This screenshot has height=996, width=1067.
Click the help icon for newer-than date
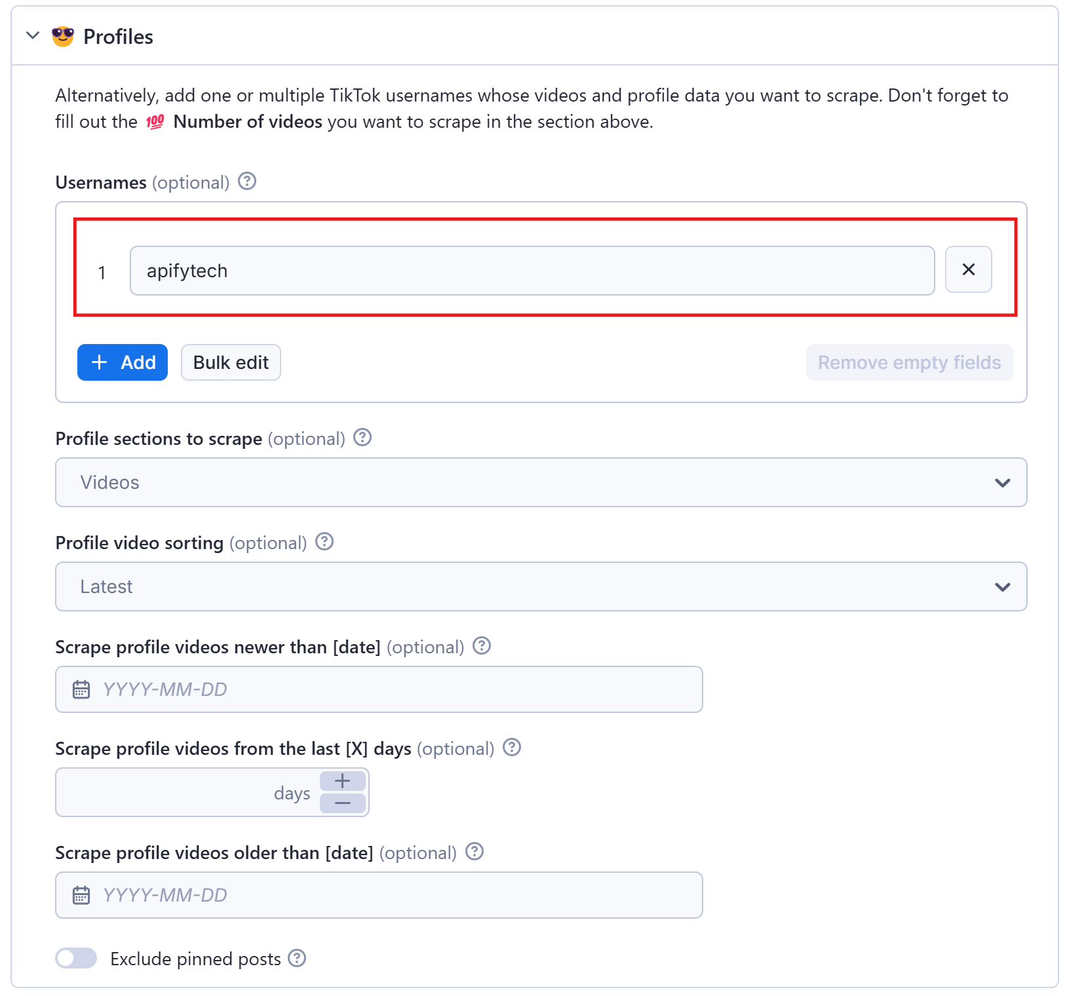pyautogui.click(x=482, y=645)
